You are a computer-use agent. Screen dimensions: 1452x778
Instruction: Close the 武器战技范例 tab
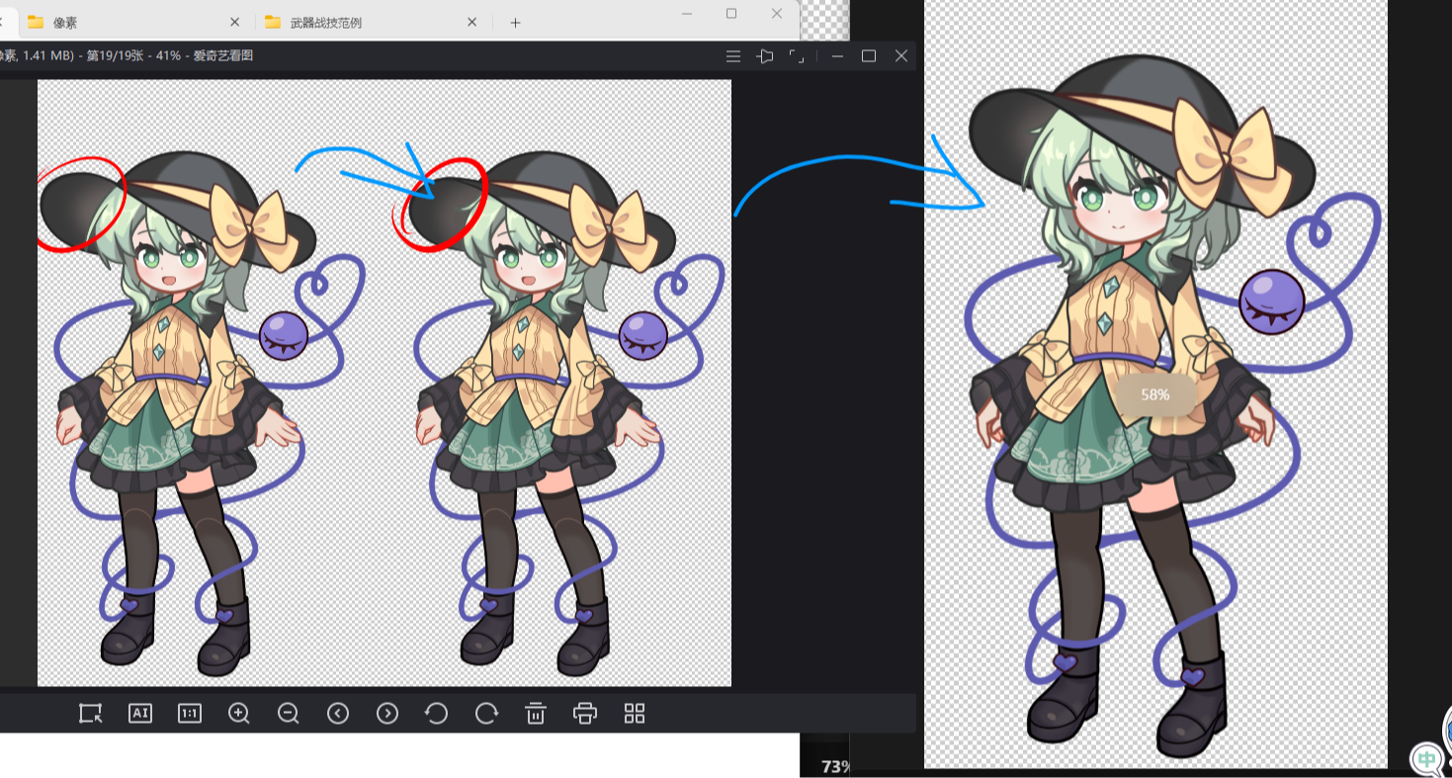coord(472,22)
